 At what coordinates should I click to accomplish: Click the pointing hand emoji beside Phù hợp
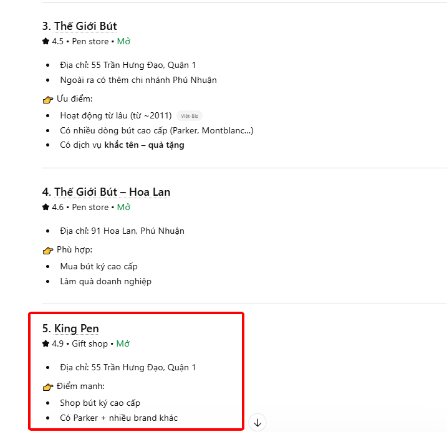pos(48,250)
